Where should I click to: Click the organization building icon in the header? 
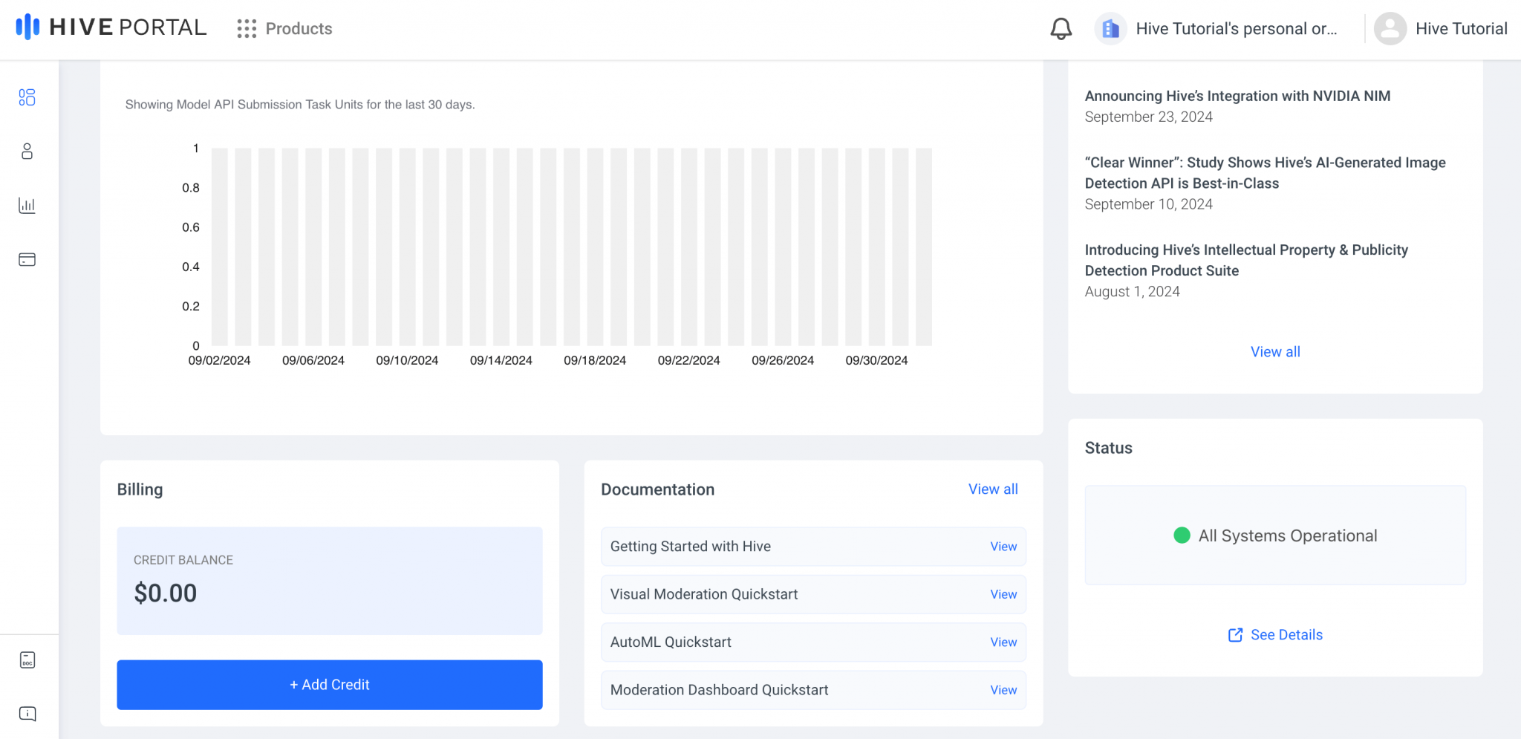click(x=1111, y=28)
